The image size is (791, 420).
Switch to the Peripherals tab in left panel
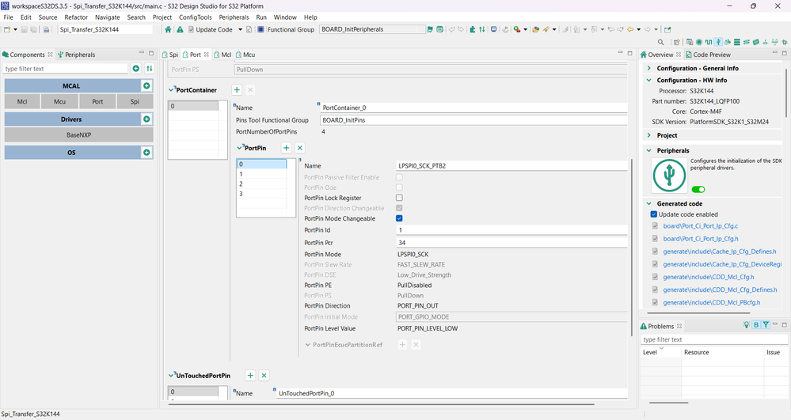pyautogui.click(x=76, y=55)
